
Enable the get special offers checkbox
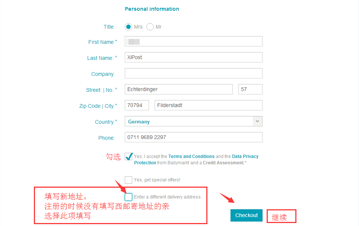pyautogui.click(x=128, y=180)
